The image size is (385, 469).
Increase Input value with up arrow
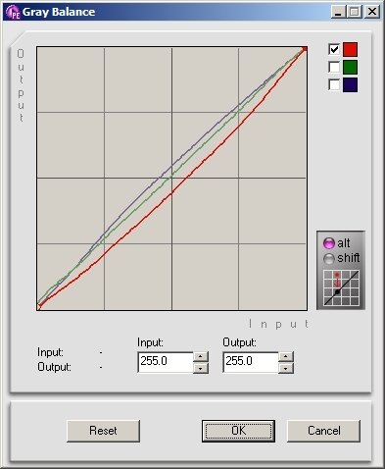click(x=201, y=356)
